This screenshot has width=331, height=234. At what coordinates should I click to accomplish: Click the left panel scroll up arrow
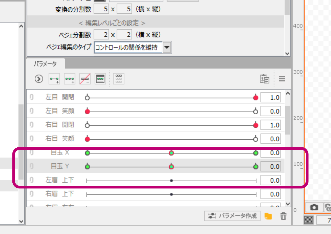click(21, 26)
